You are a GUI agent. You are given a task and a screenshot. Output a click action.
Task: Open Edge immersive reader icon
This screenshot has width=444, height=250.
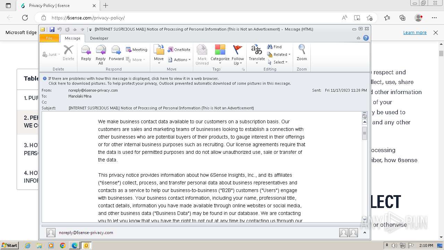(x=357, y=18)
